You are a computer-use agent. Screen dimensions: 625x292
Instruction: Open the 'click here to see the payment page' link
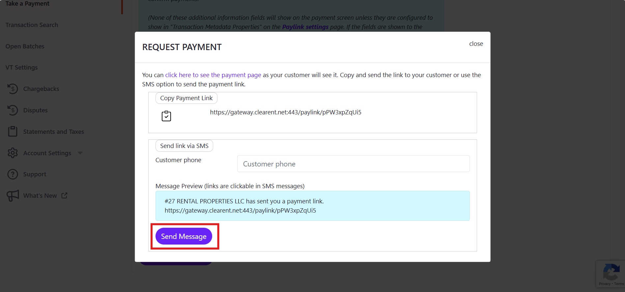[x=213, y=75]
